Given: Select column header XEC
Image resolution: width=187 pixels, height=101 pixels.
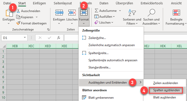Looking at the screenshot, I should 31,46.
